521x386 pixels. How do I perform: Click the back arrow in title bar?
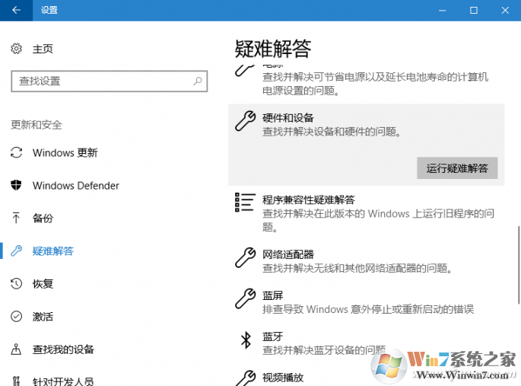coord(17,10)
